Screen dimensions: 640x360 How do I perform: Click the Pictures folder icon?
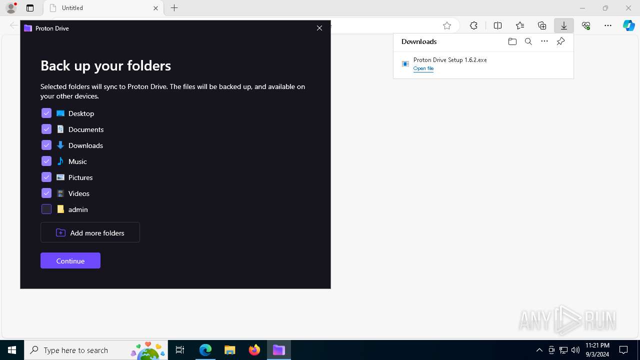60,177
